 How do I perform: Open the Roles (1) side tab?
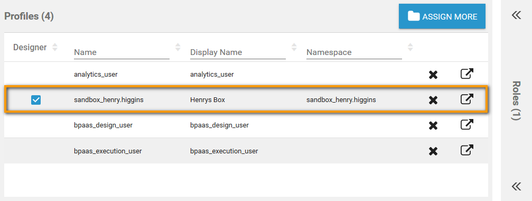pos(516,100)
